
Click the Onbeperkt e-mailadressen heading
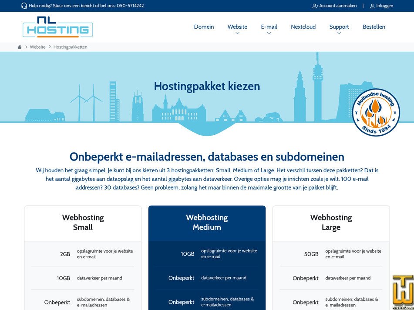click(207, 157)
